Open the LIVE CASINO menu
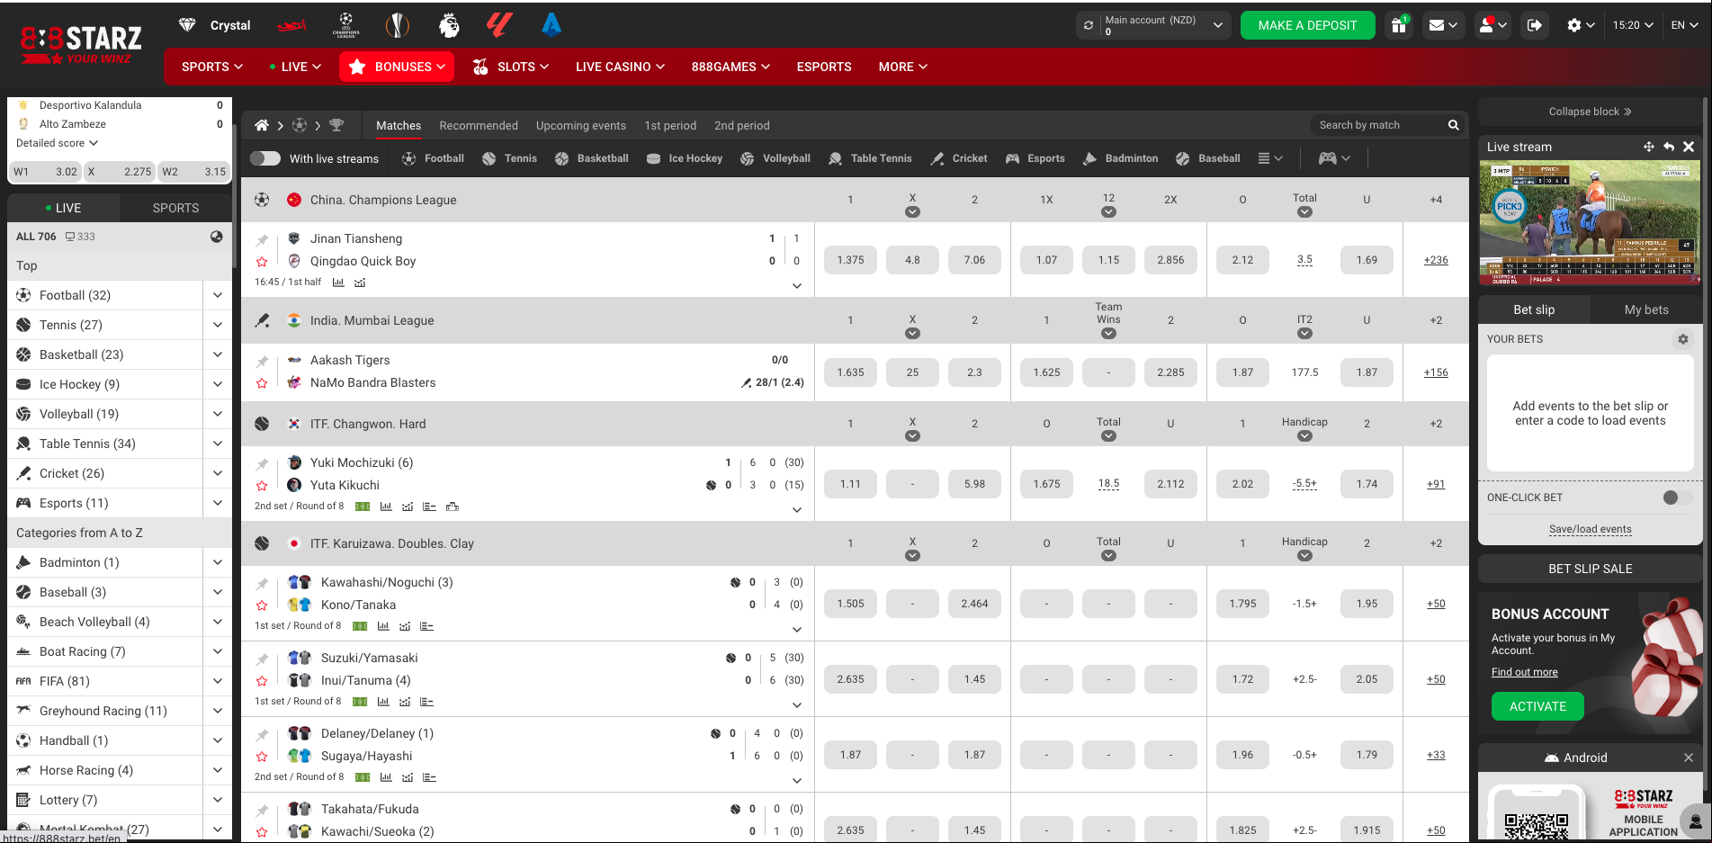Viewport: 1712px width, 843px height. click(x=620, y=67)
